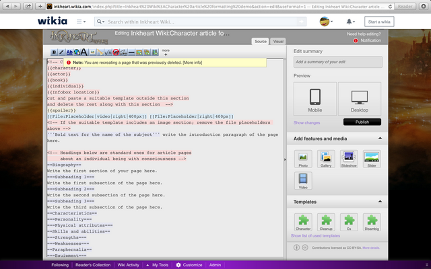
Task: Preview the page in Desktop view
Action: [360, 99]
